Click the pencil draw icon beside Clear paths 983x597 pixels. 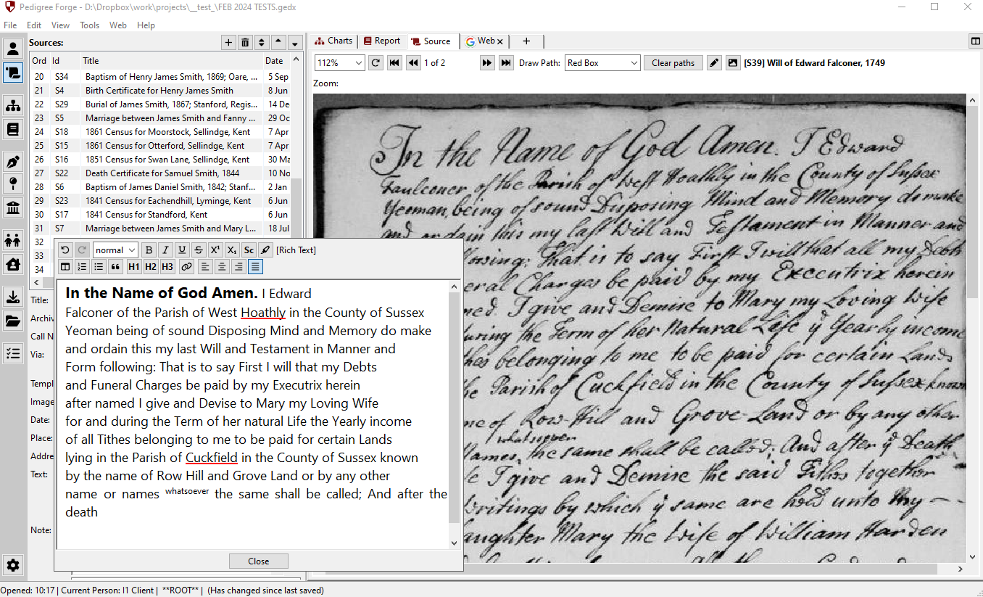(714, 63)
